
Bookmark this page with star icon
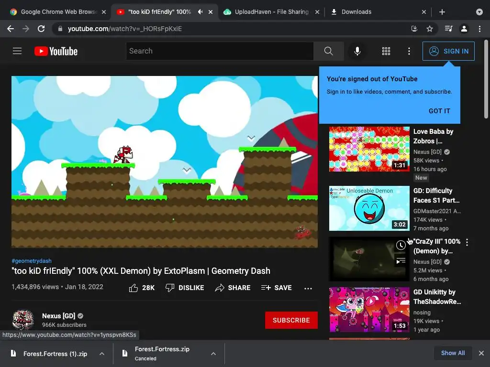click(x=430, y=29)
